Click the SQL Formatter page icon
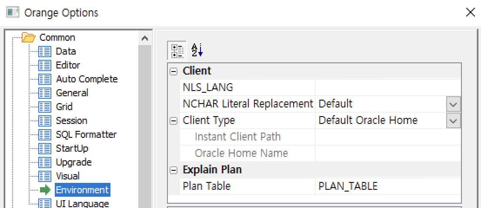The width and height of the screenshot is (481, 208). (45, 135)
